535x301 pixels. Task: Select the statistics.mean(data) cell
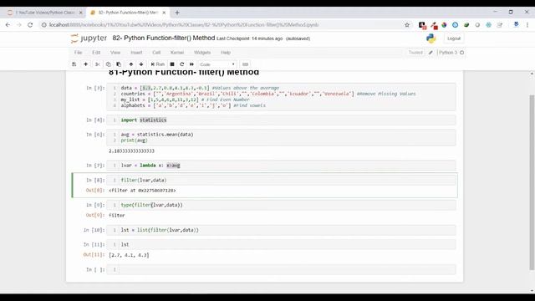coord(281,137)
